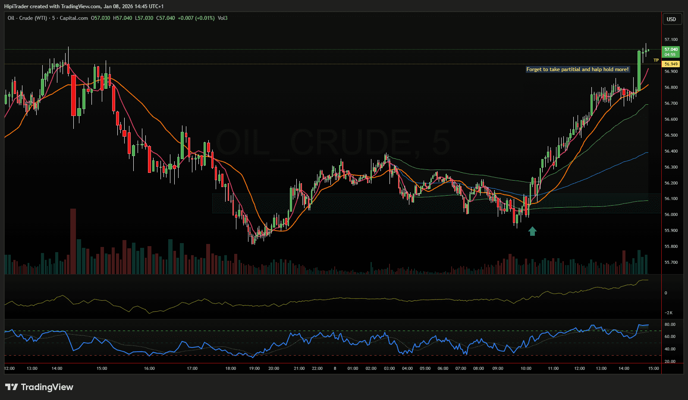Click the 10:00 label on the time axis

tap(526, 369)
